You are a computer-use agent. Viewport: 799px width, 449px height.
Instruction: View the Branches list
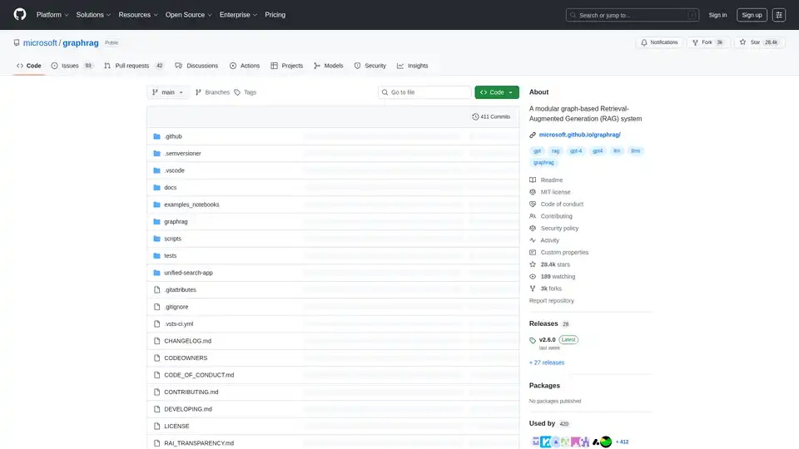[212, 92]
